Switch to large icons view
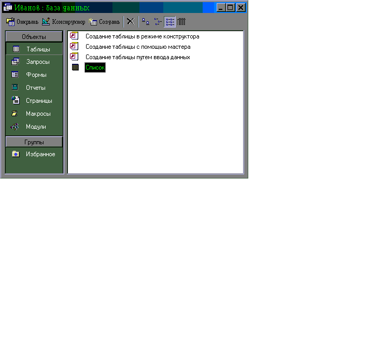 pyautogui.click(x=146, y=22)
